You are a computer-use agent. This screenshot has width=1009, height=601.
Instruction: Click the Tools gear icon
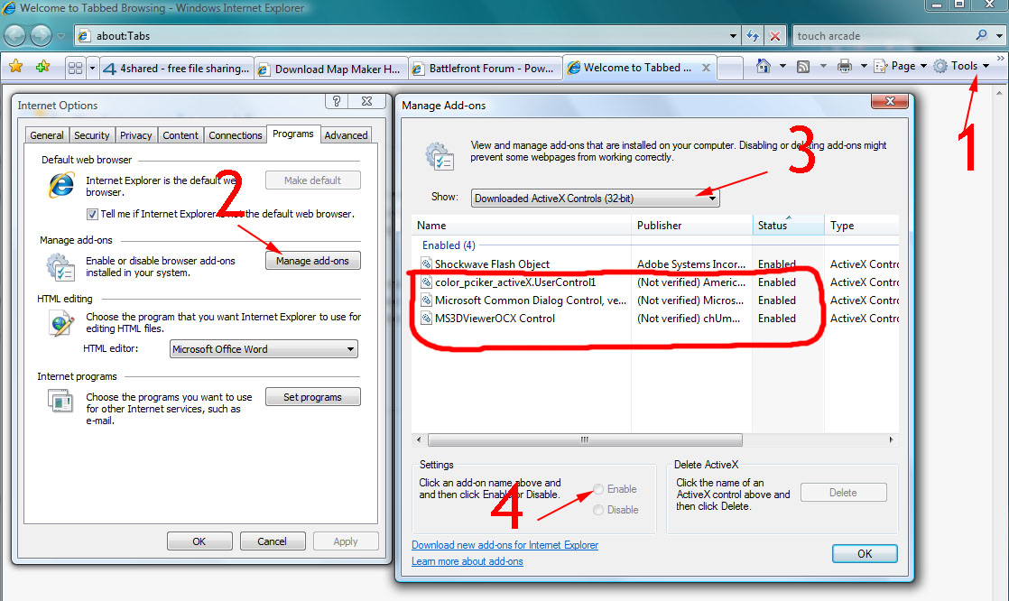[940, 66]
